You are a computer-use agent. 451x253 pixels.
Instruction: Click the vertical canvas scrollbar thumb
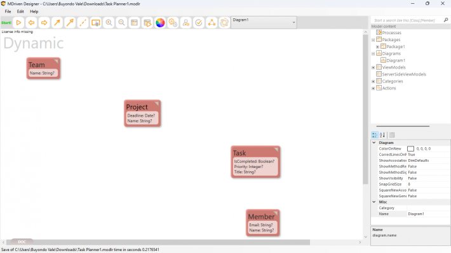coord(366,109)
